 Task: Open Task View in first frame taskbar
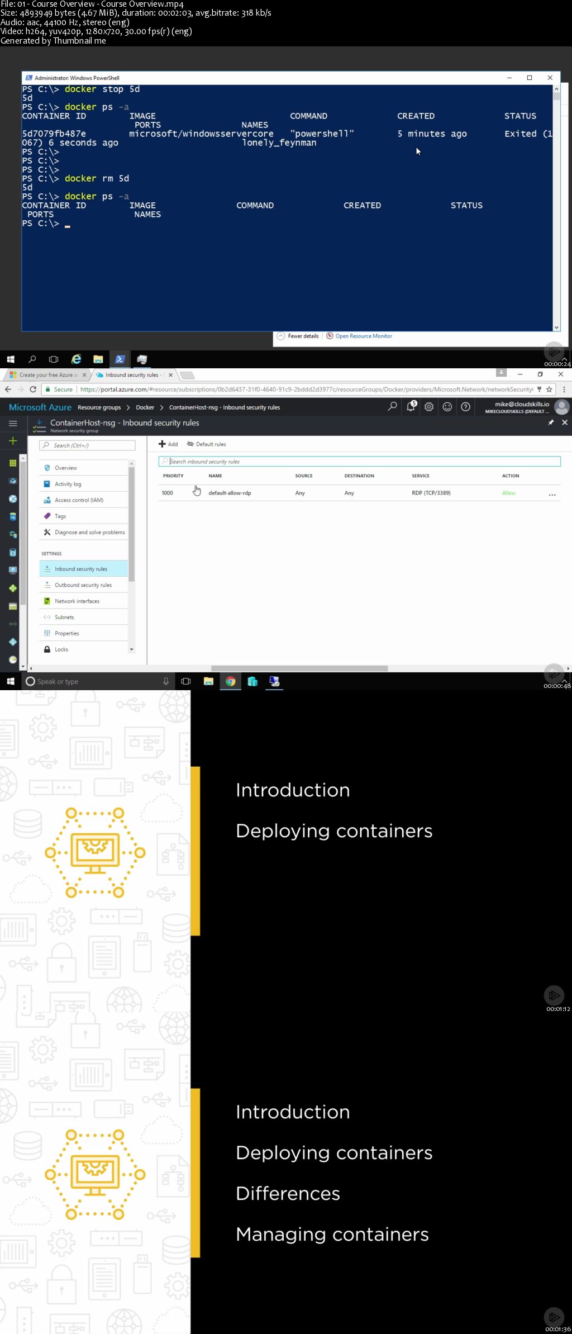click(x=54, y=359)
